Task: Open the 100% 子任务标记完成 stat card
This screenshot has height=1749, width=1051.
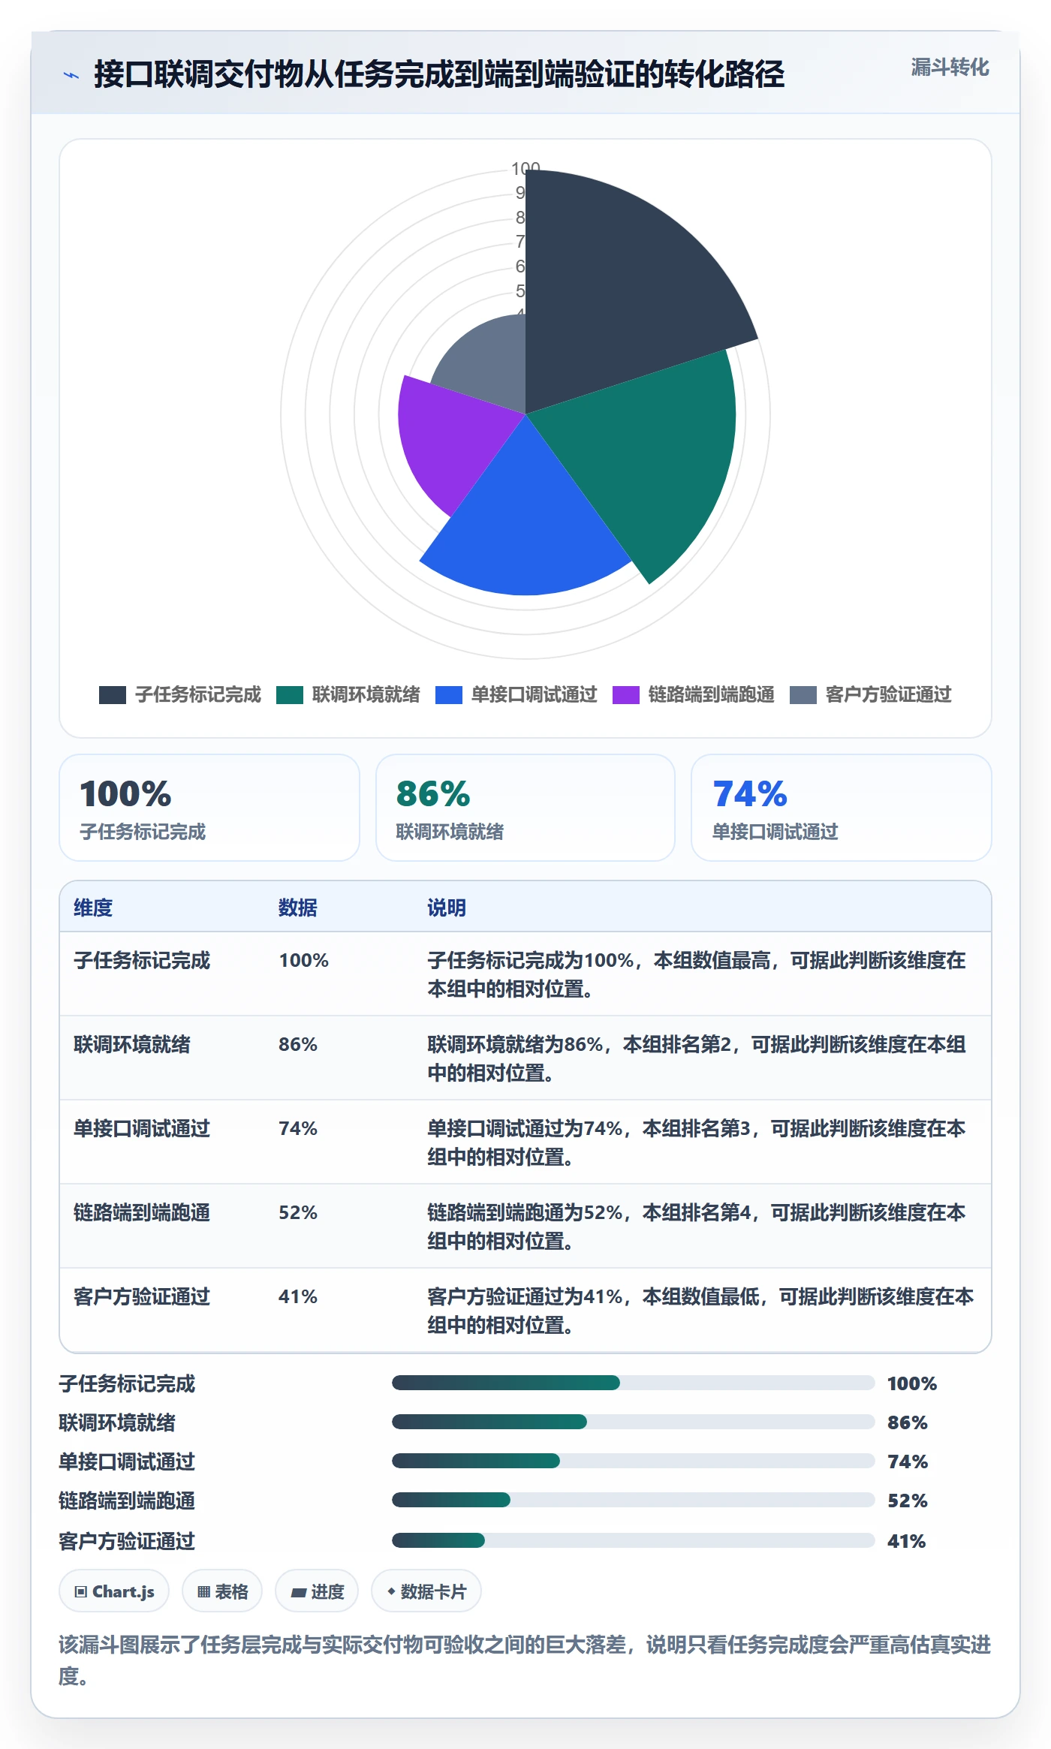Action: [209, 808]
